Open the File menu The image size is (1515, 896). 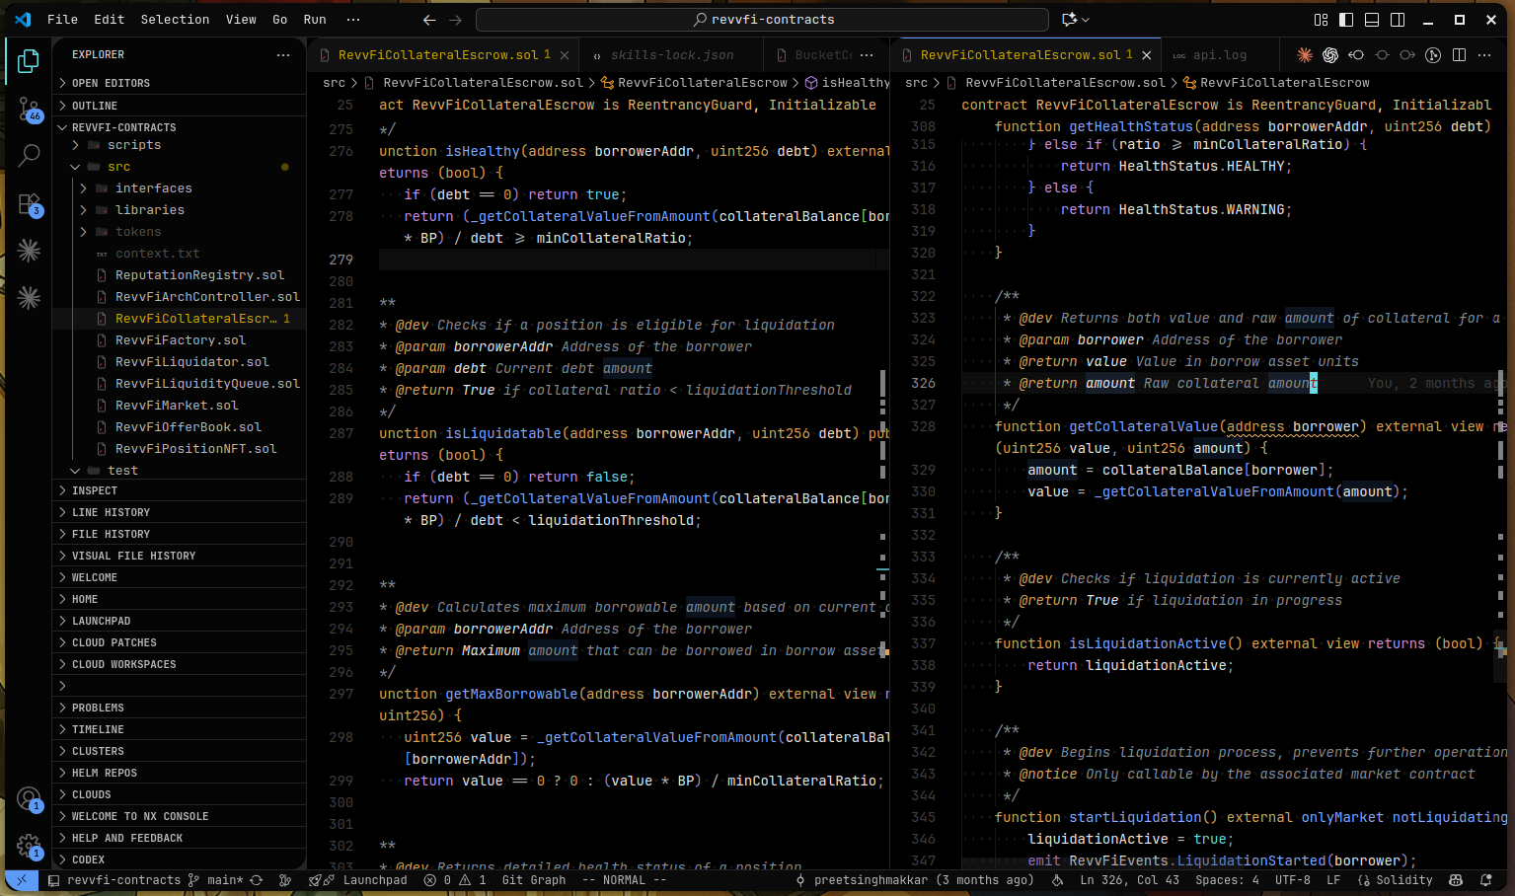coord(62,20)
